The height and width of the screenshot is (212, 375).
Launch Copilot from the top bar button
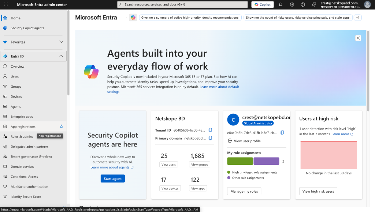(263, 4)
